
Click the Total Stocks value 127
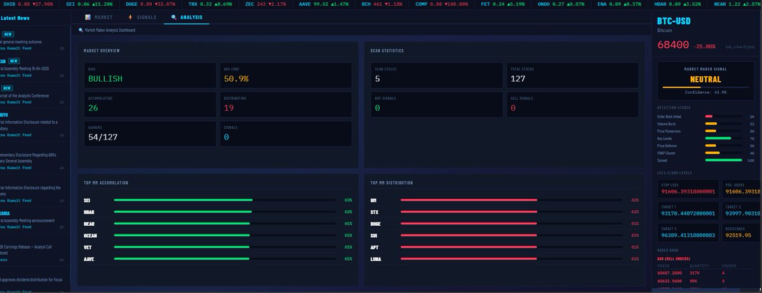tap(518, 79)
